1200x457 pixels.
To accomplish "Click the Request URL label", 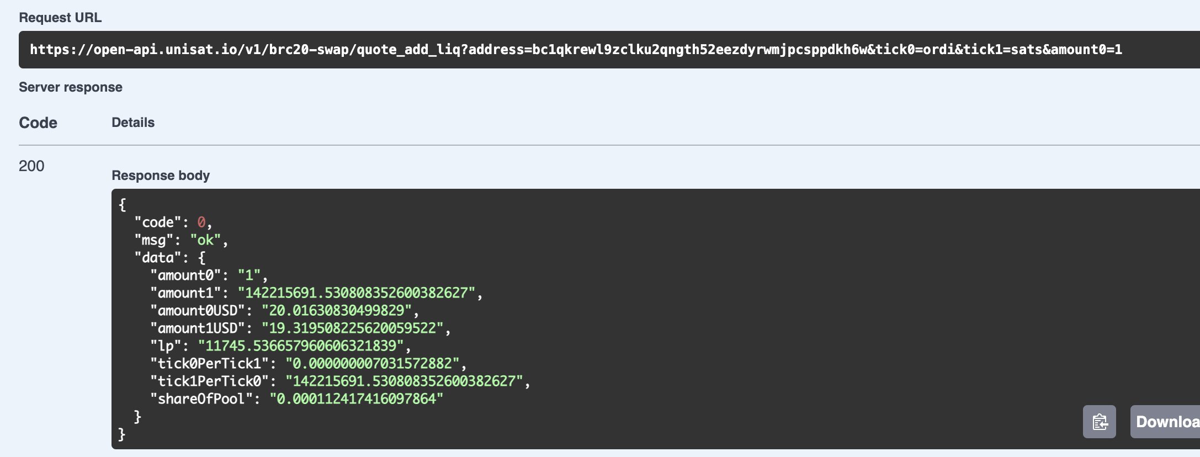I will point(60,18).
